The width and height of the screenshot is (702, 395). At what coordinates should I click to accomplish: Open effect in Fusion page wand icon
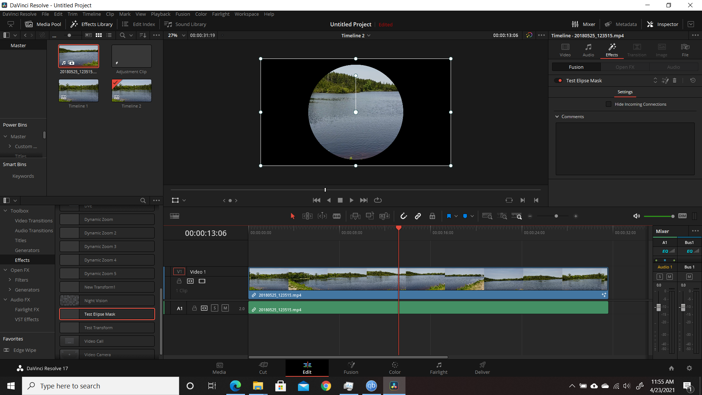665,80
